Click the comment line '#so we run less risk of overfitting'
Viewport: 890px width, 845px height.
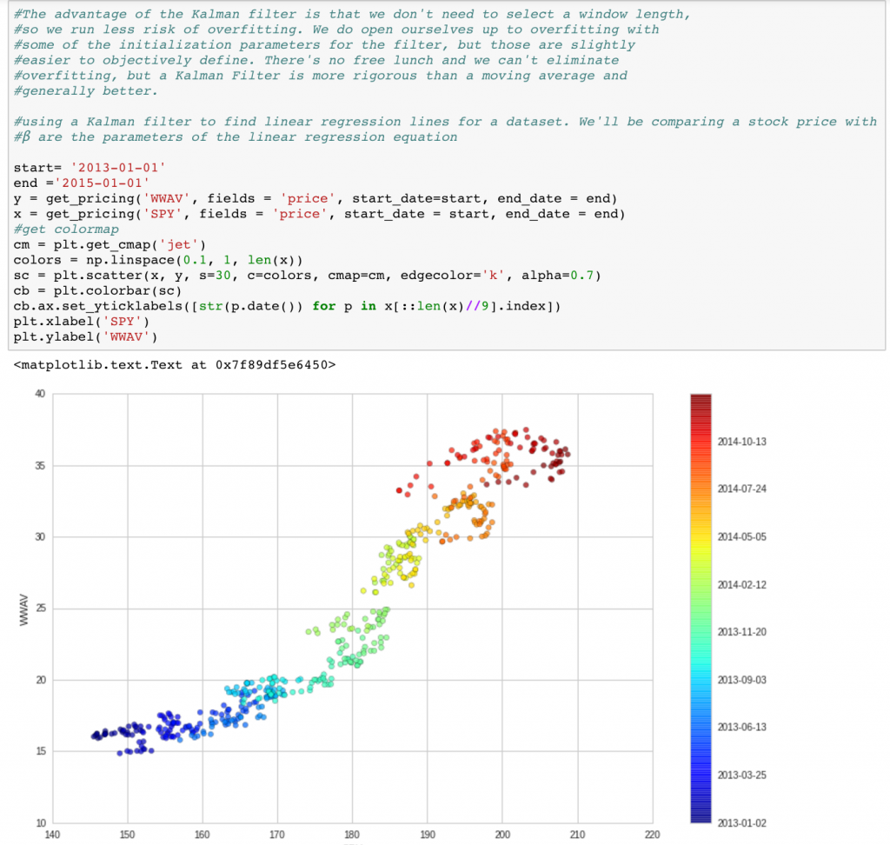pos(336,30)
